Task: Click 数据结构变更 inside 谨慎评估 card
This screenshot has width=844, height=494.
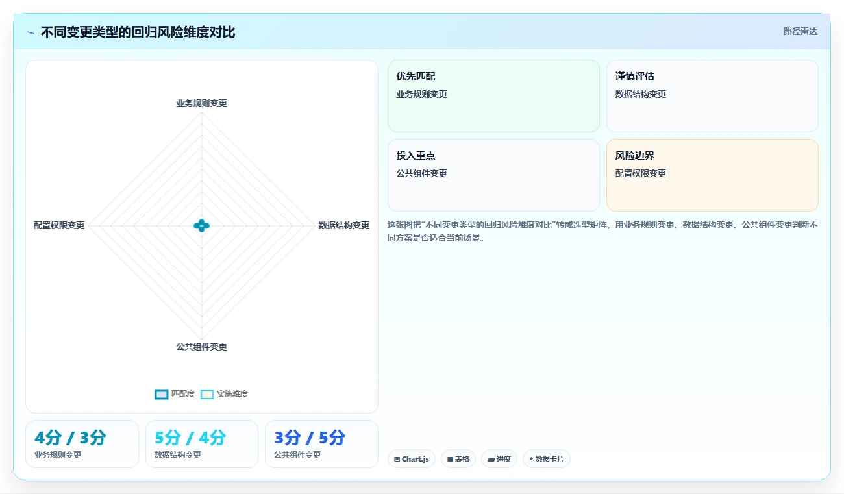Action: (641, 94)
